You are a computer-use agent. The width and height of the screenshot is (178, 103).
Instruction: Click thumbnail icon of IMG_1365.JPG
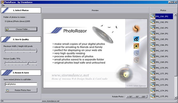(x=153, y=39)
